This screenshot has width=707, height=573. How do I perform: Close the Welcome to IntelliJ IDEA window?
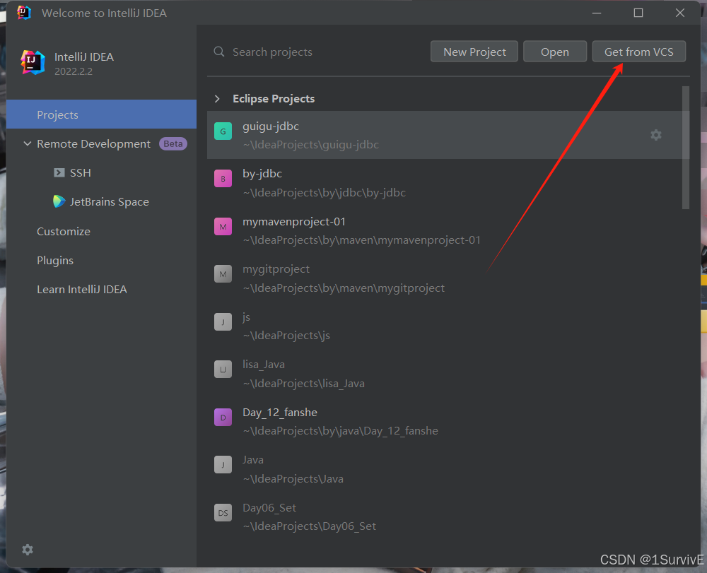[x=680, y=13]
